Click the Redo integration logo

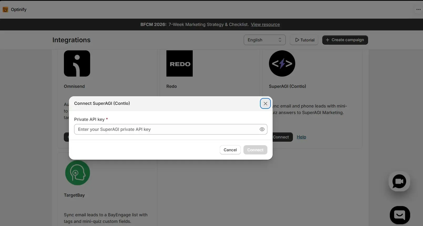[x=180, y=63]
